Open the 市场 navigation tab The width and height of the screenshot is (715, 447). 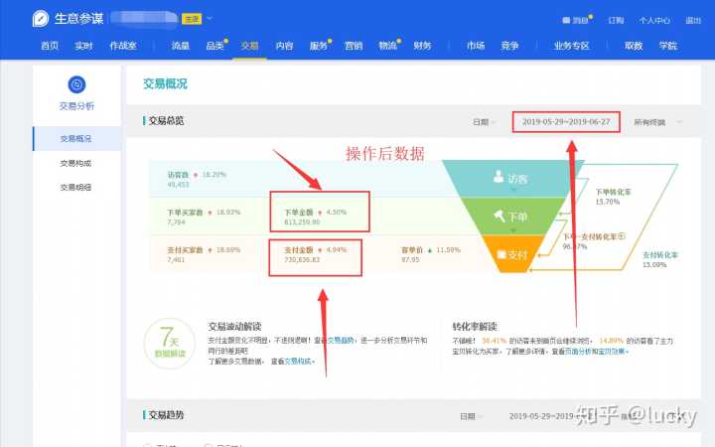click(475, 46)
